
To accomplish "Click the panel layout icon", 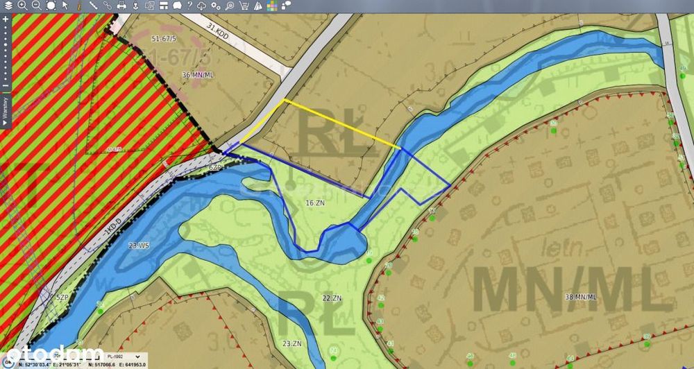I will (x=163, y=6).
